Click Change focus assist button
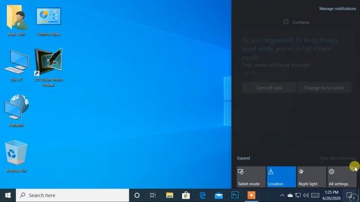 [x=324, y=88]
